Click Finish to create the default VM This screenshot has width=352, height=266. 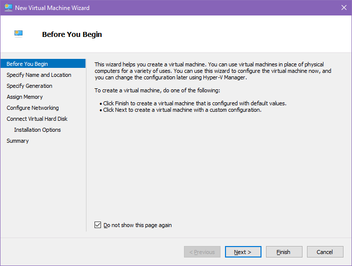(x=284, y=252)
